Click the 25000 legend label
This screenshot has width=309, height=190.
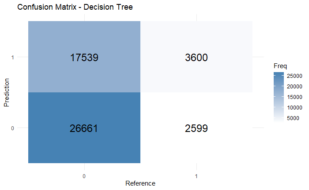click(293, 76)
